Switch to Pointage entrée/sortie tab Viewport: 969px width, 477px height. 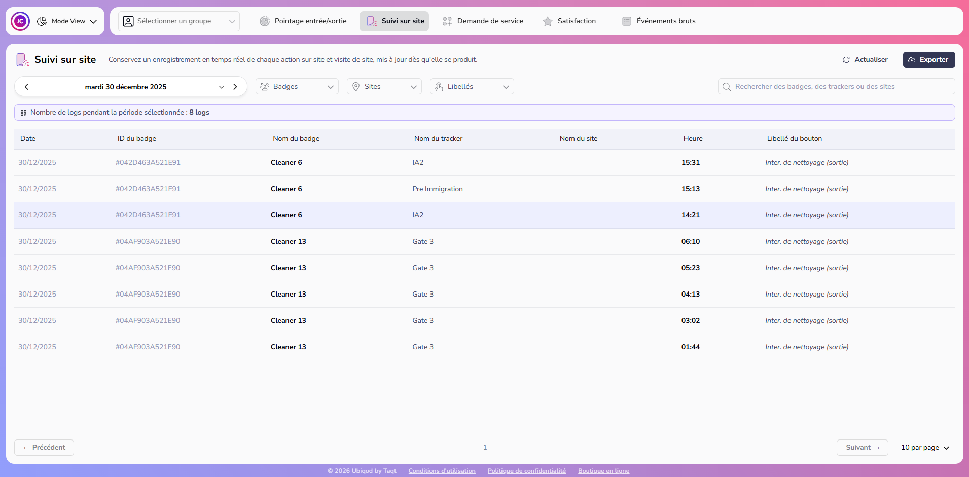303,21
